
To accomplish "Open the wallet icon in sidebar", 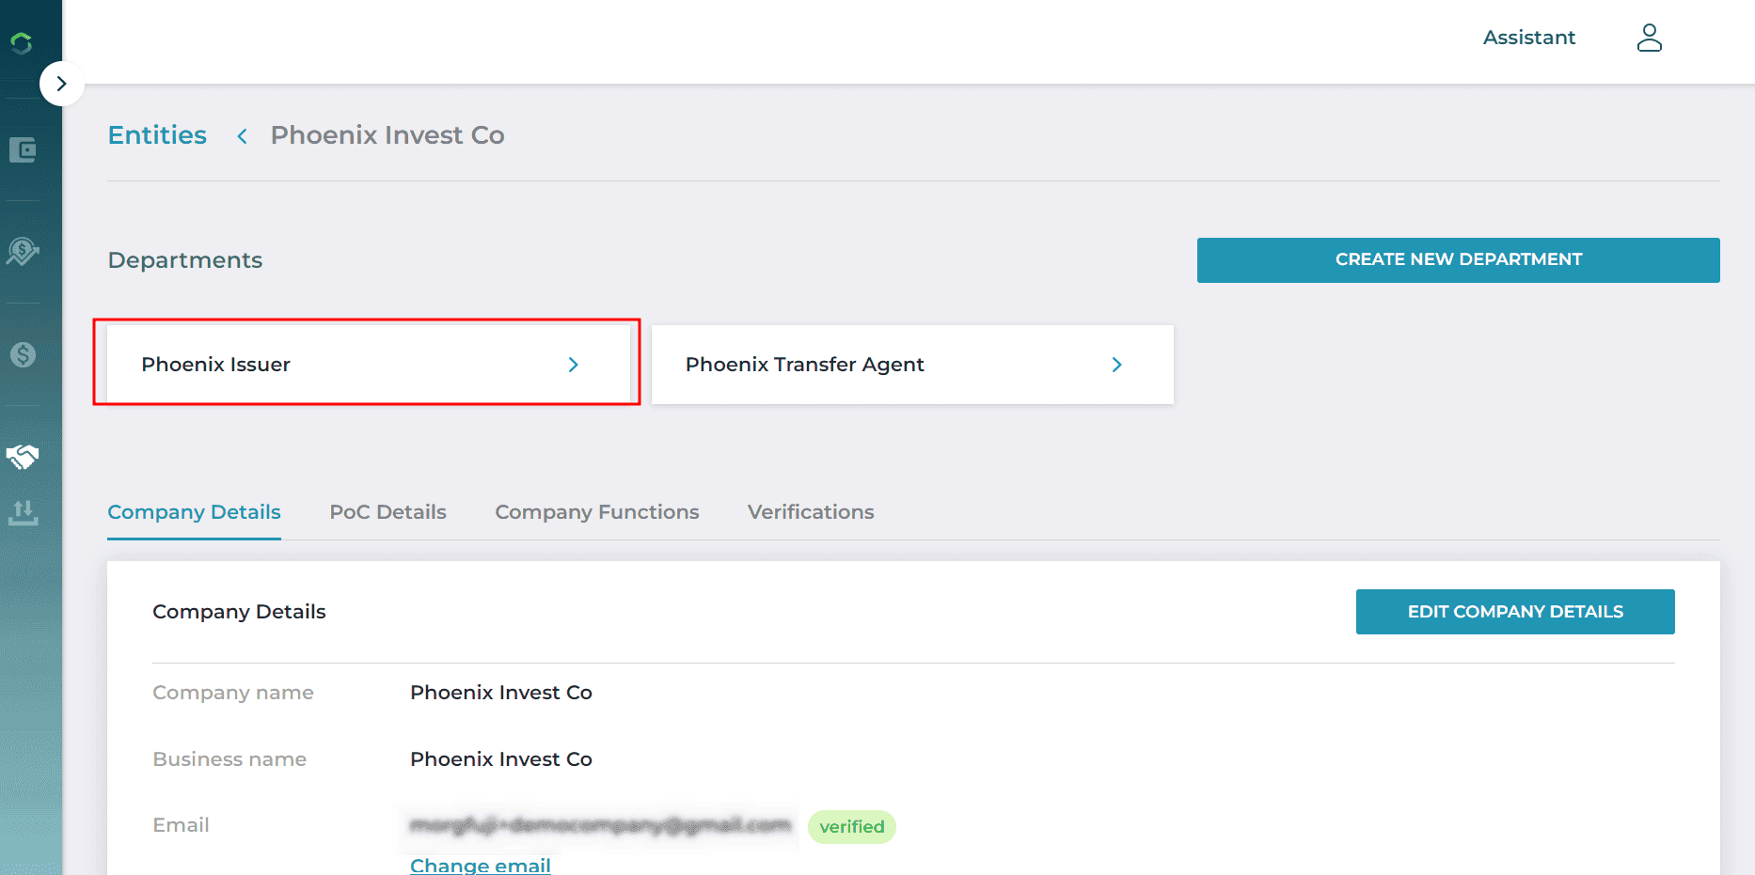I will click(23, 149).
